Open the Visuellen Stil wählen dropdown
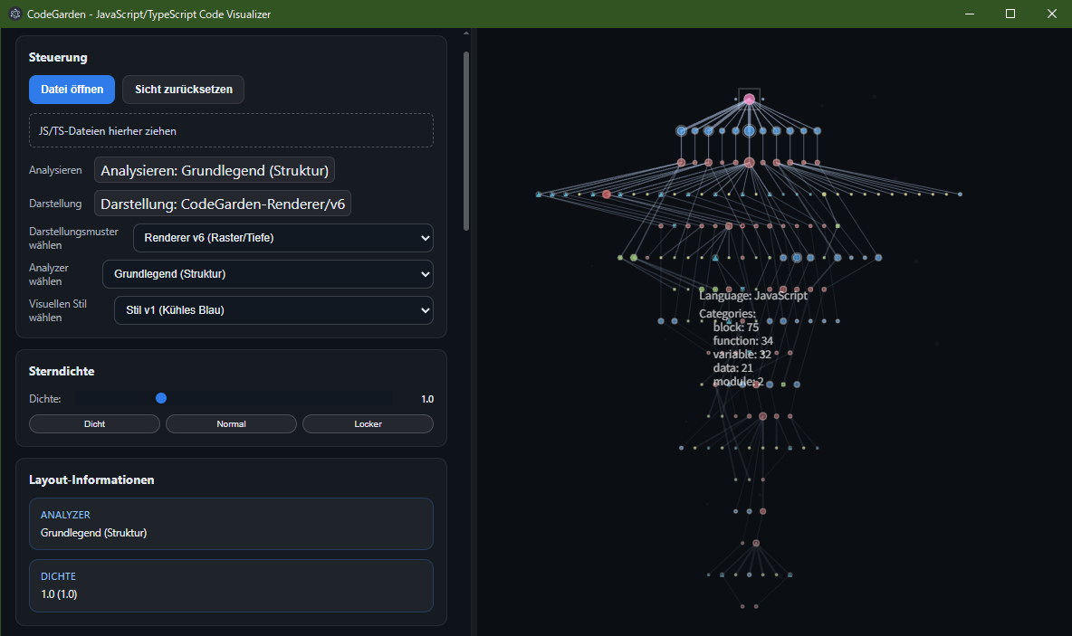This screenshot has height=636, width=1072. click(x=273, y=310)
